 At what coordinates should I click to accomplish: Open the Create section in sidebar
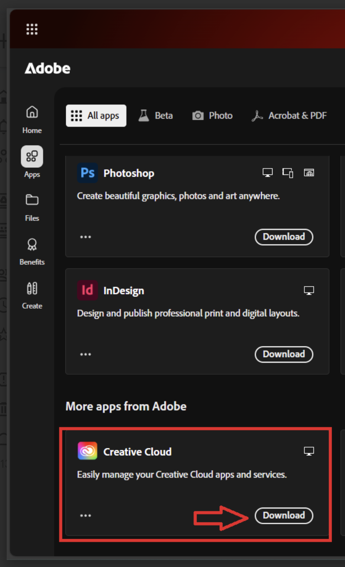[32, 288]
